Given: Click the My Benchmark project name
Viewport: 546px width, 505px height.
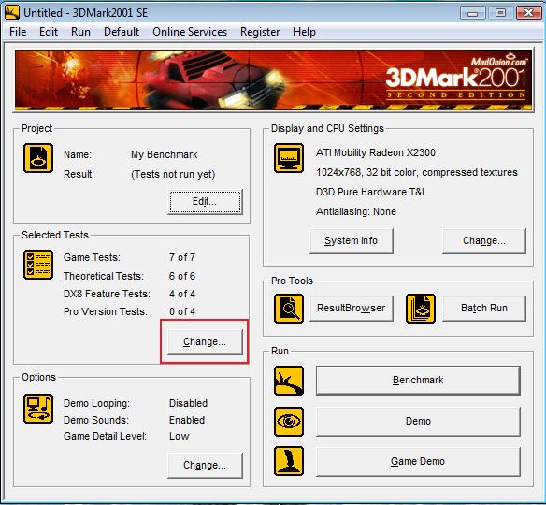Looking at the screenshot, I should click(164, 154).
